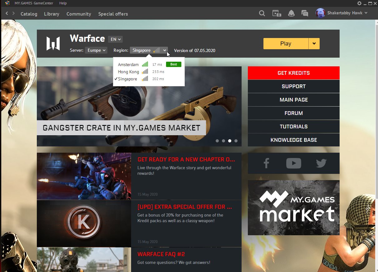Open the YouTube icon link
This screenshot has height=272, width=378.
click(293, 163)
